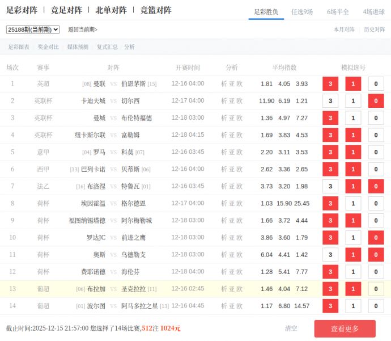Open the 4场进球 tab

(373, 11)
